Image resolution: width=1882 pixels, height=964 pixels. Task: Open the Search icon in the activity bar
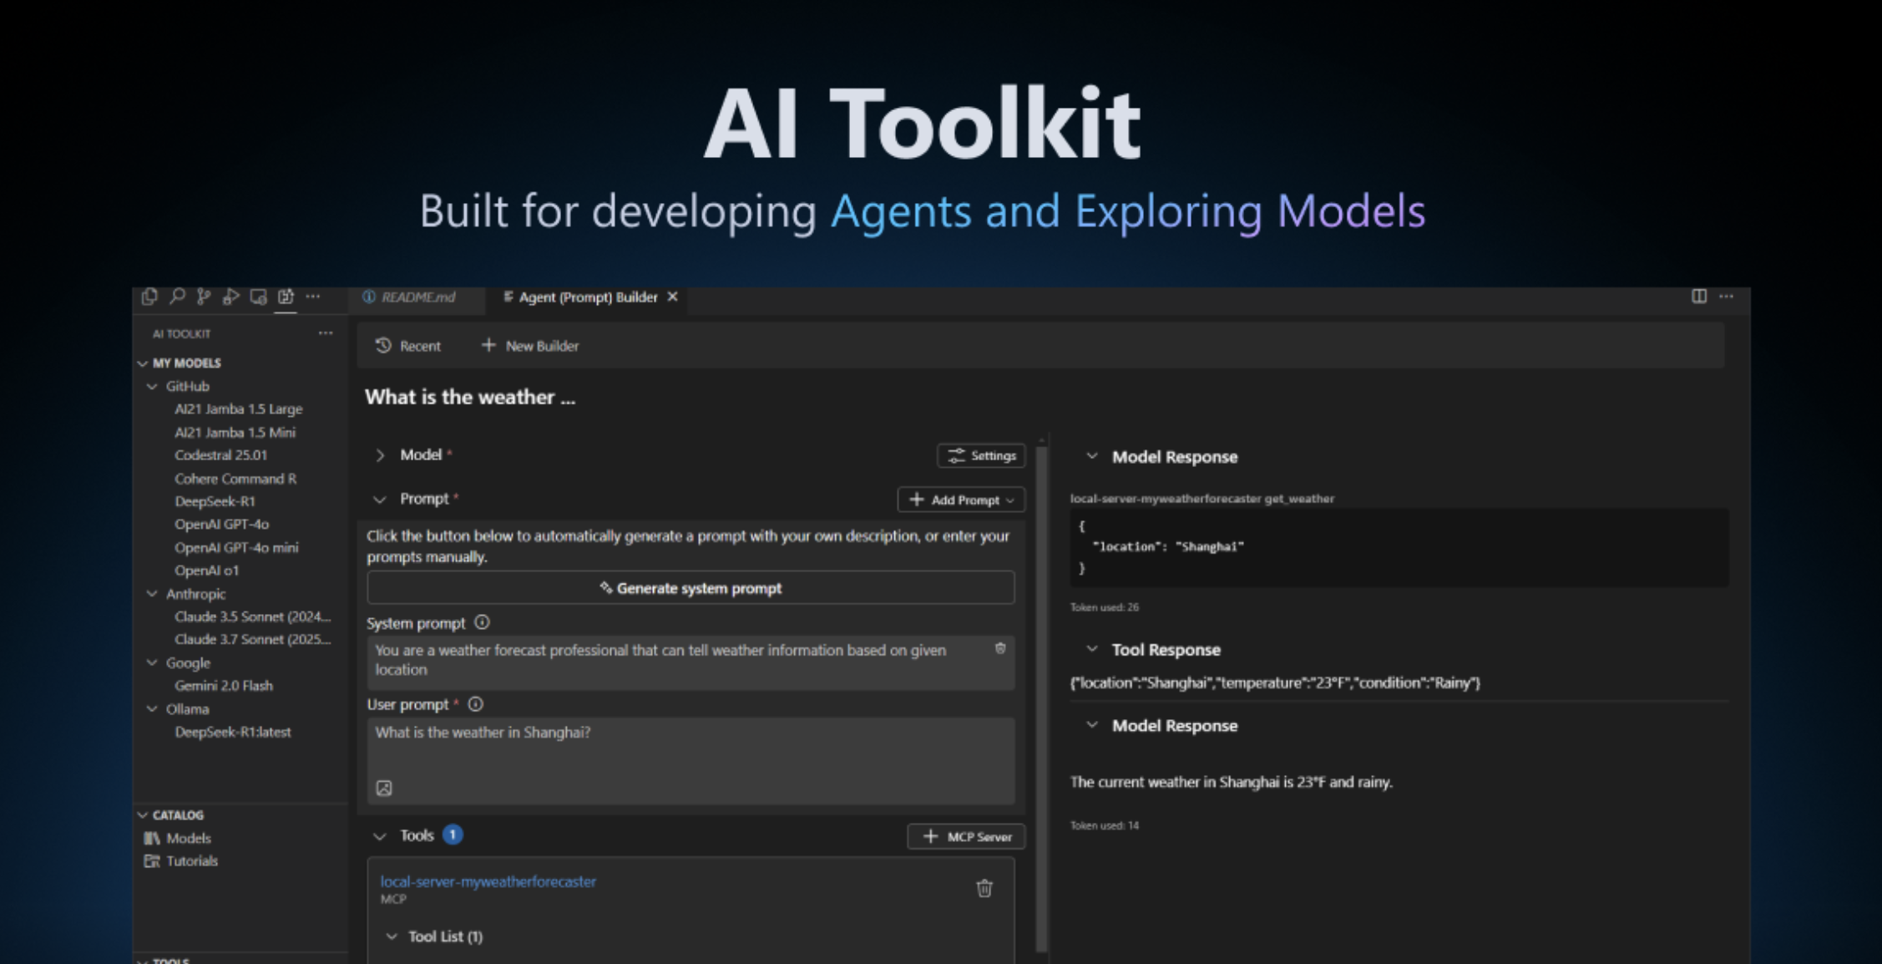point(177,297)
